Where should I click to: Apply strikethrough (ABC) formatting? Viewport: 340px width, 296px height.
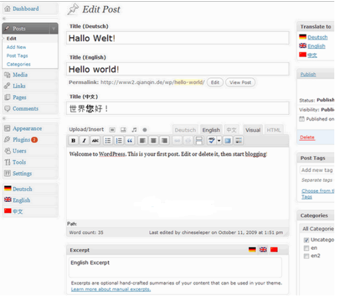(95, 141)
